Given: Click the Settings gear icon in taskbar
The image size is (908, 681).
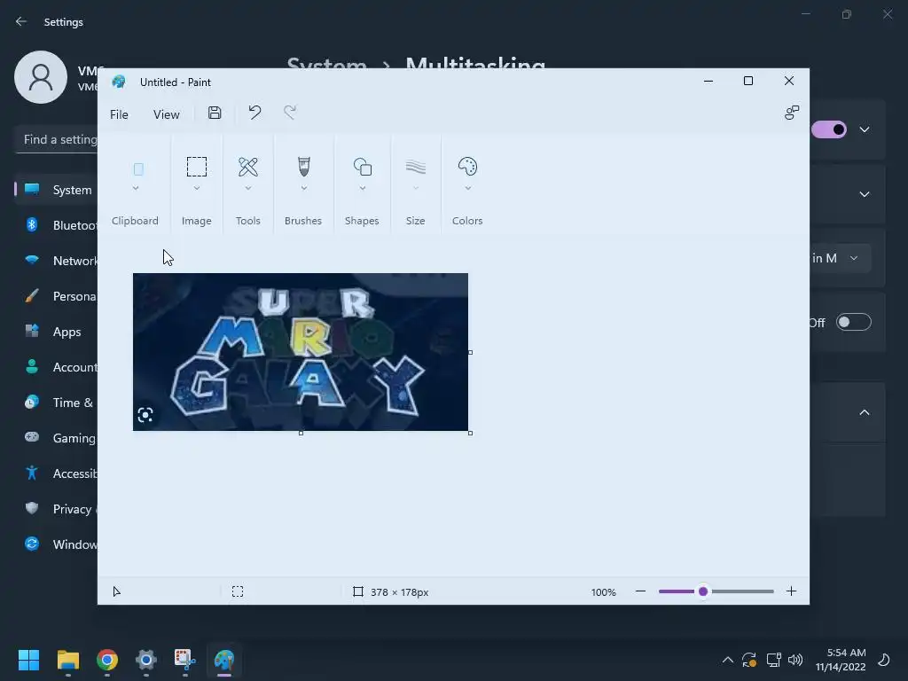Looking at the screenshot, I should point(146,659).
